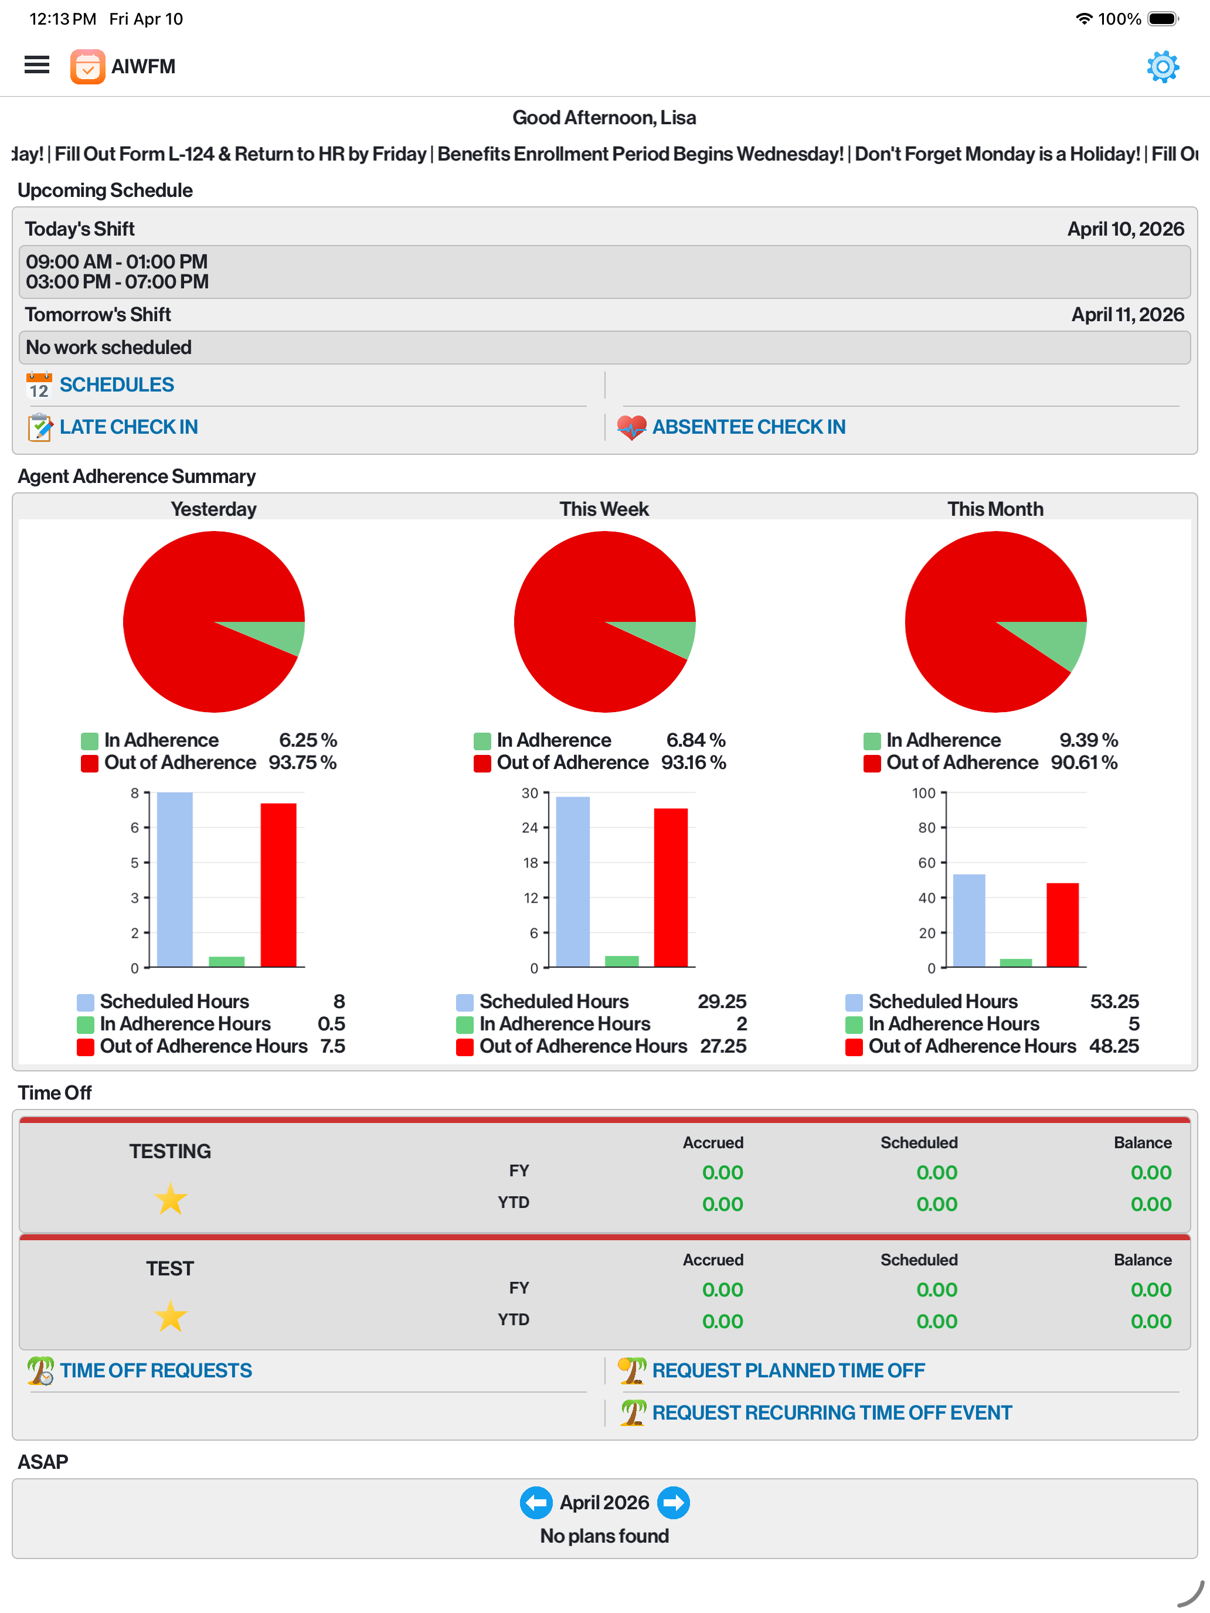
Task: Open the SCHEDULES link
Action: pyautogui.click(x=117, y=385)
